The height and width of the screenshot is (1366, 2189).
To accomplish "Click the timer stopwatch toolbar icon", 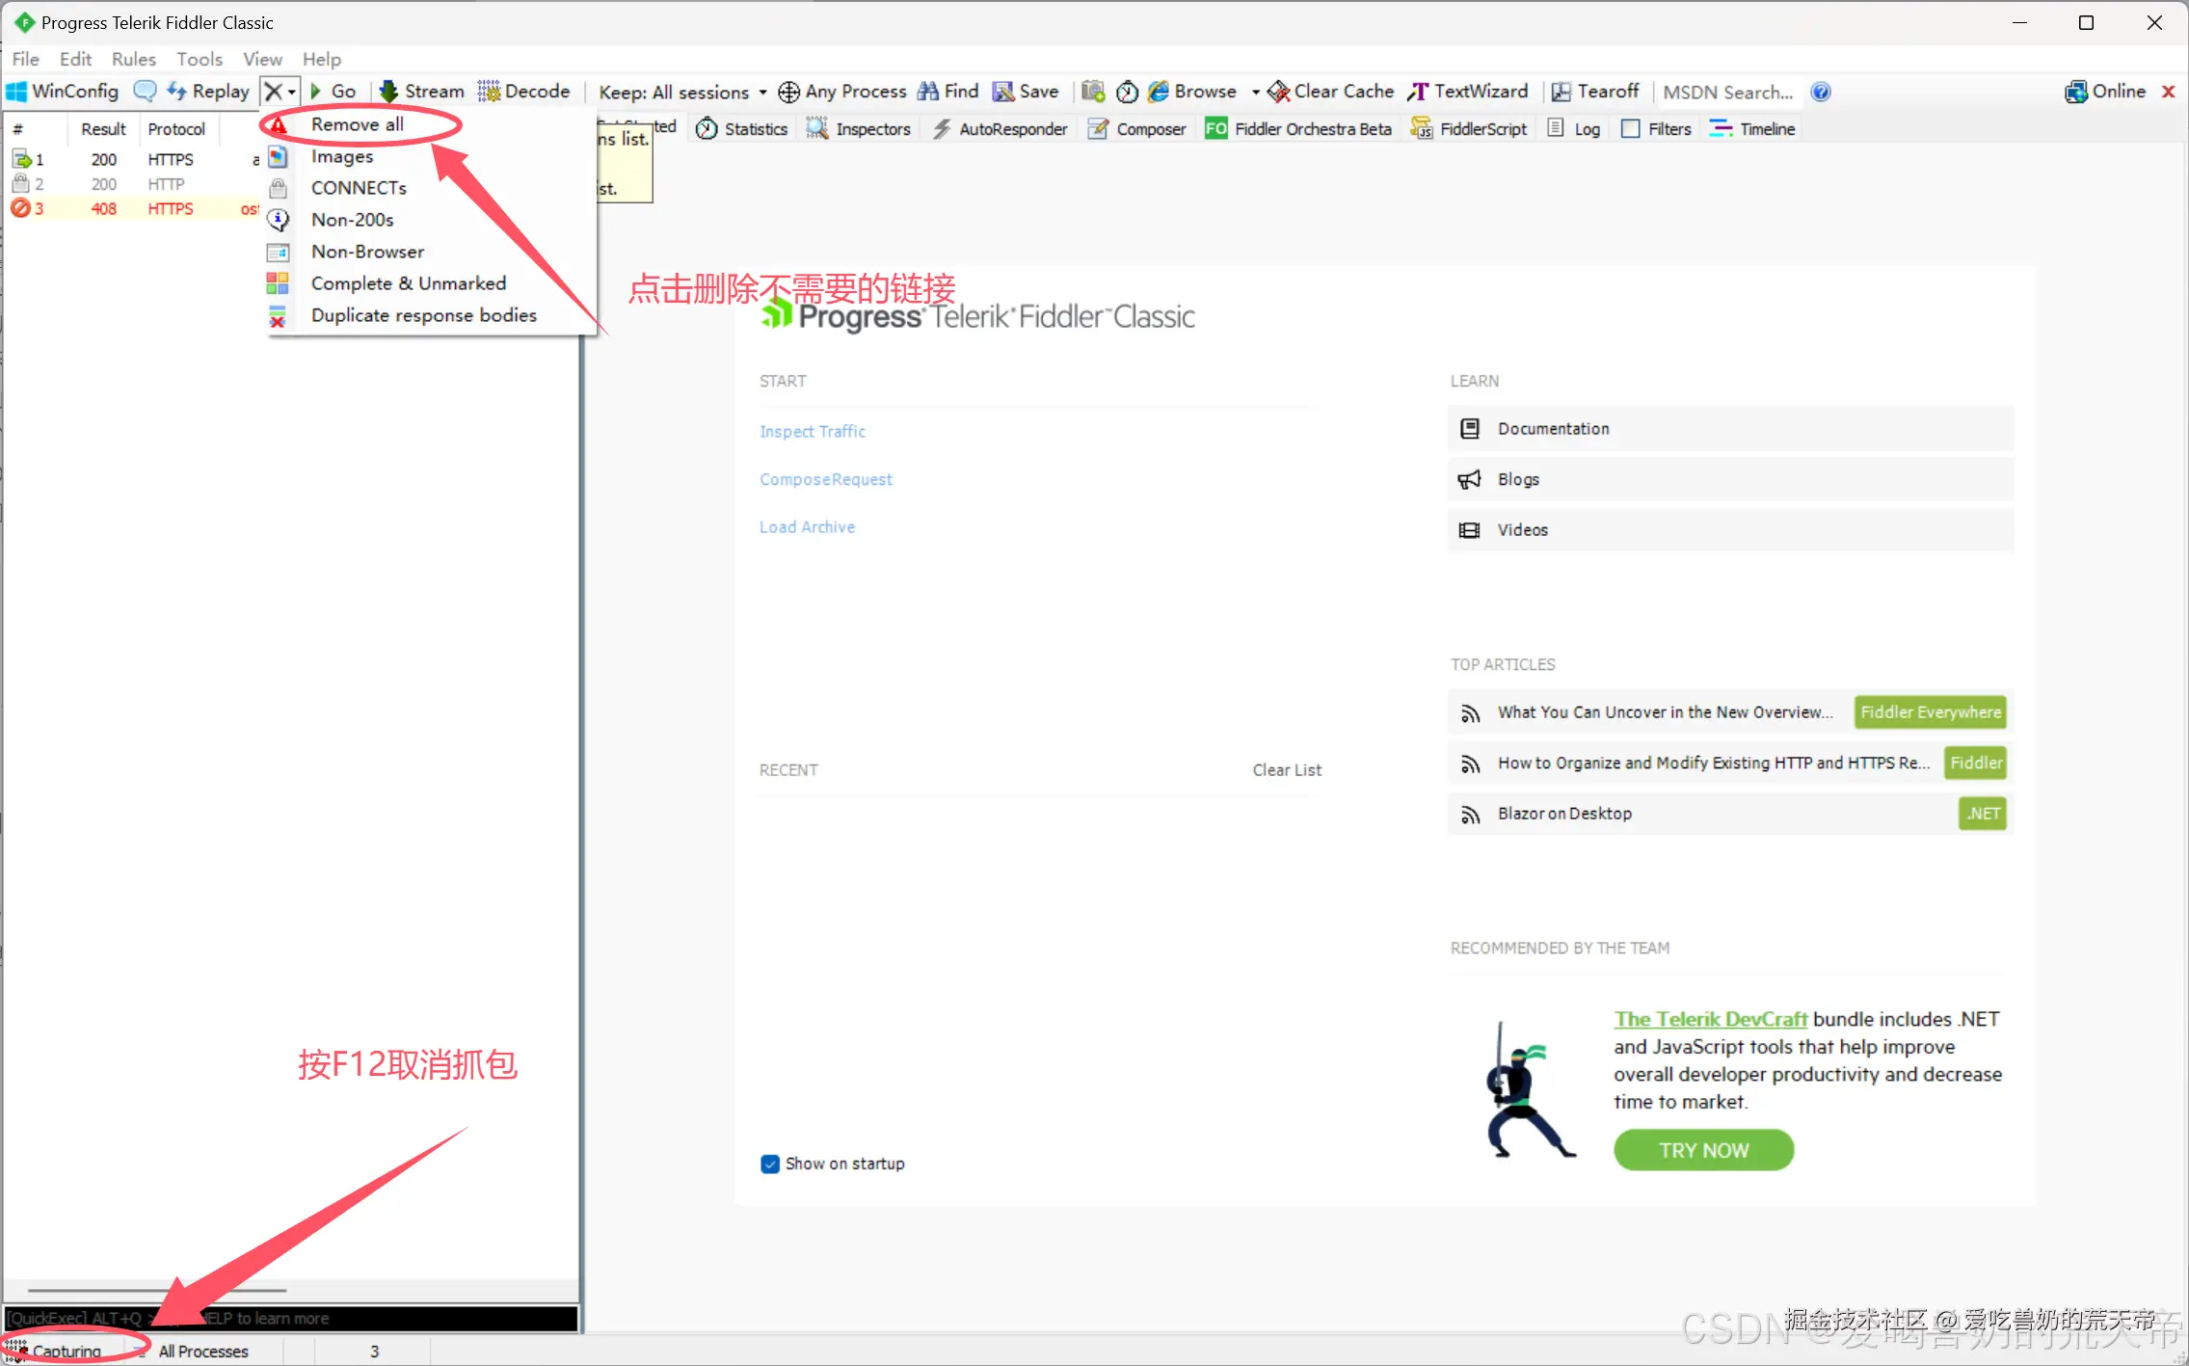I will [1127, 93].
